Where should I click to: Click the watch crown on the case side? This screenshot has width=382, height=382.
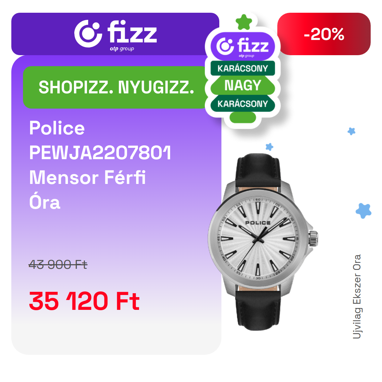pyautogui.click(x=313, y=238)
